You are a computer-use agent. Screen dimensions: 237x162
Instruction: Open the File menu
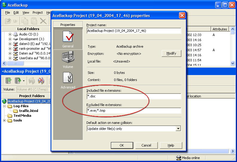(7, 13)
